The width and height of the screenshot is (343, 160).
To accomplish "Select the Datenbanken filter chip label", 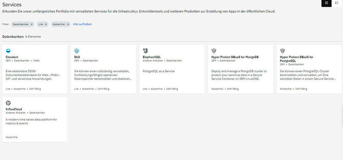I will click(21, 24).
